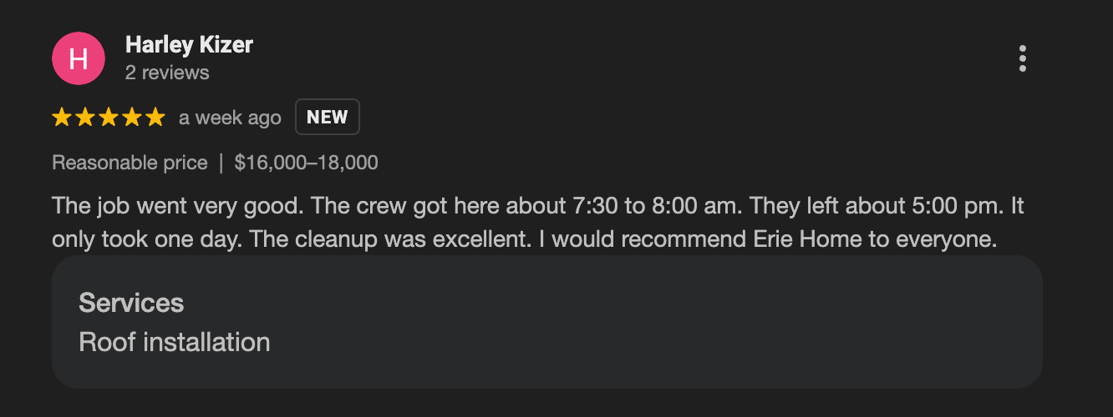Click the "Services" heading in the card

[131, 303]
